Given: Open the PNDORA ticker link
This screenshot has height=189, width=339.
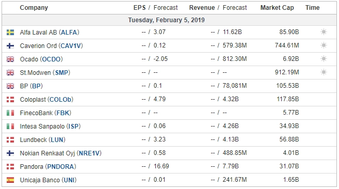Looking at the screenshot, I should point(60,167).
